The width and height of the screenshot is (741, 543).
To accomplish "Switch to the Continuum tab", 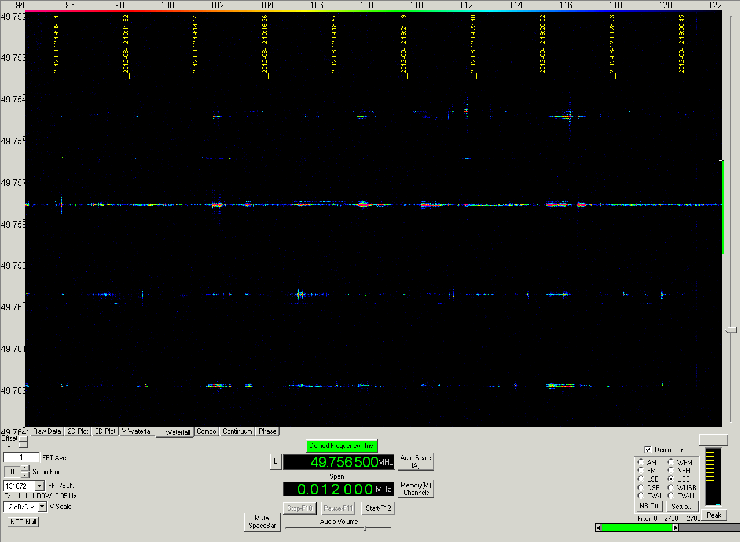I will coord(238,431).
